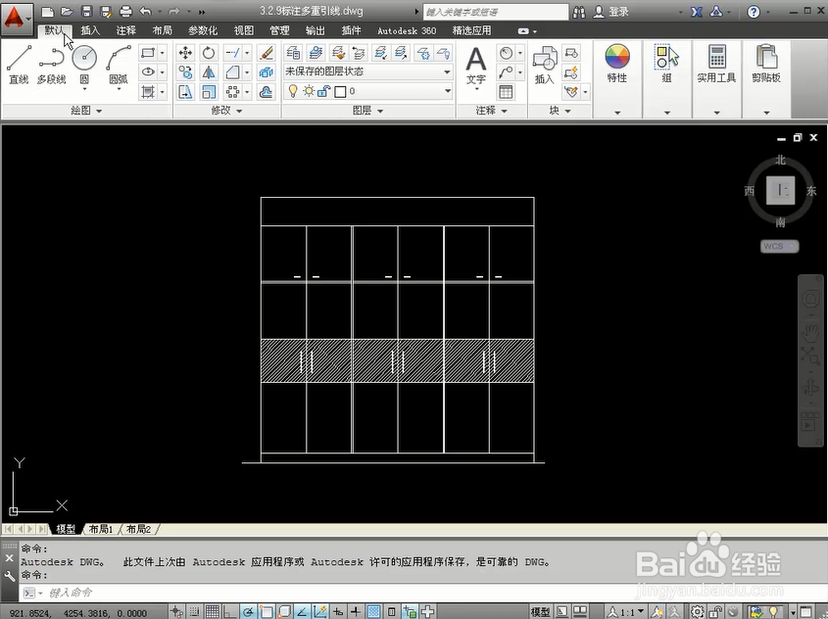Click the Mirror tool icon
The image size is (828, 619).
[209, 72]
